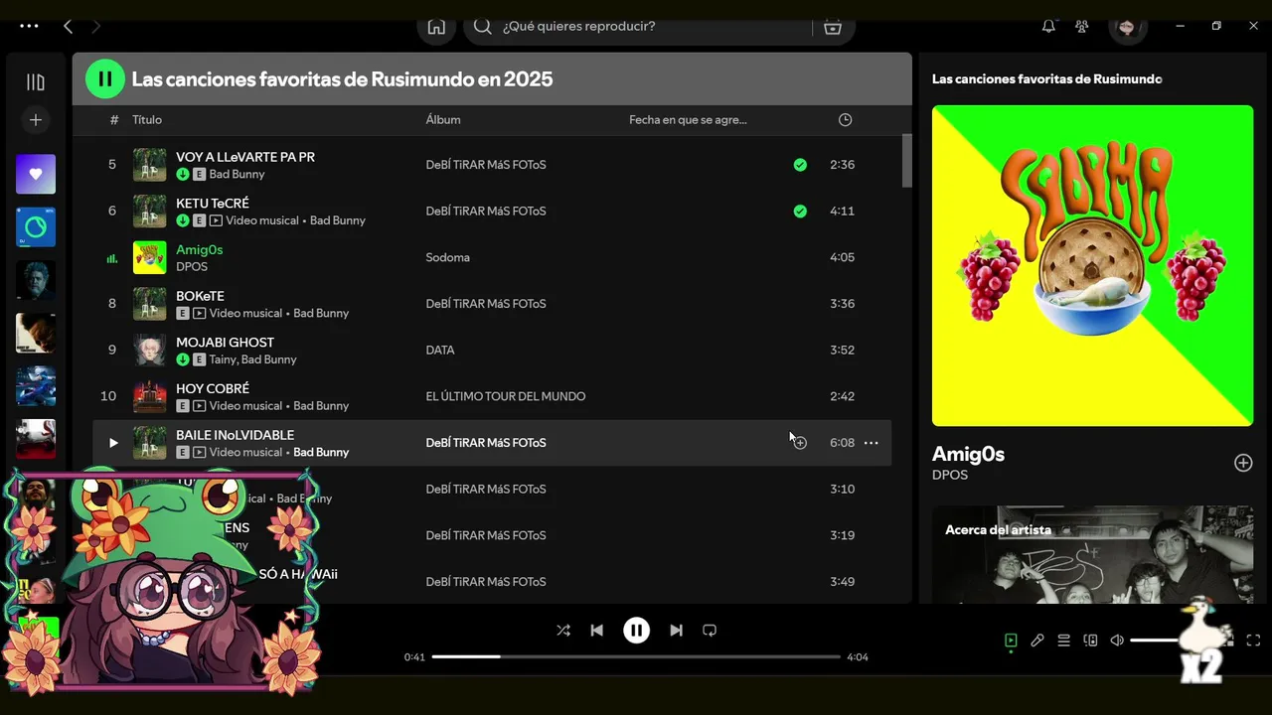Click the # column header
Screen dimensions: 1272x715
pos(114,120)
